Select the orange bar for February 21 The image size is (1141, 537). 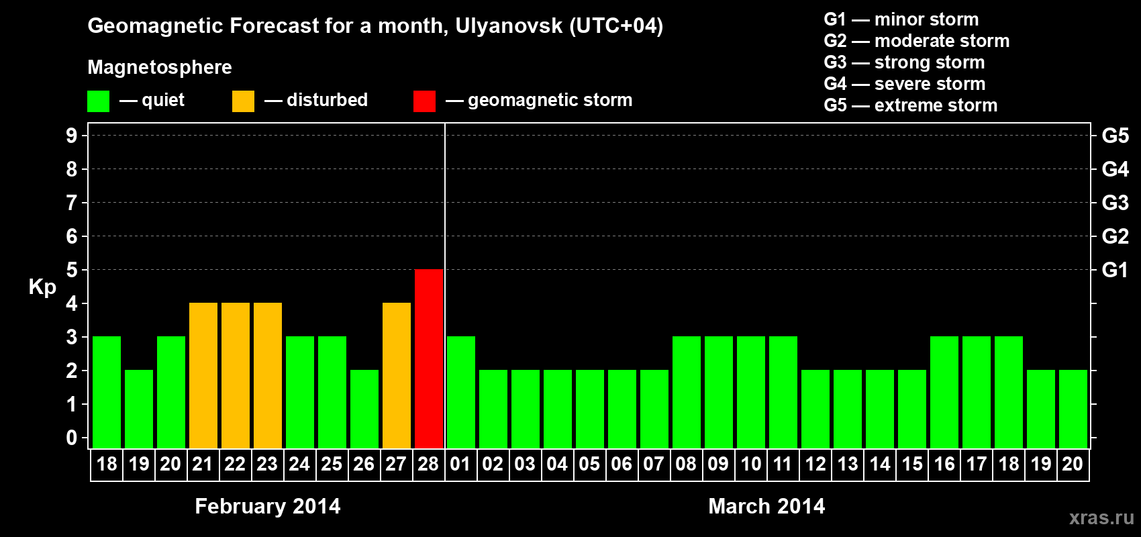[x=203, y=375]
